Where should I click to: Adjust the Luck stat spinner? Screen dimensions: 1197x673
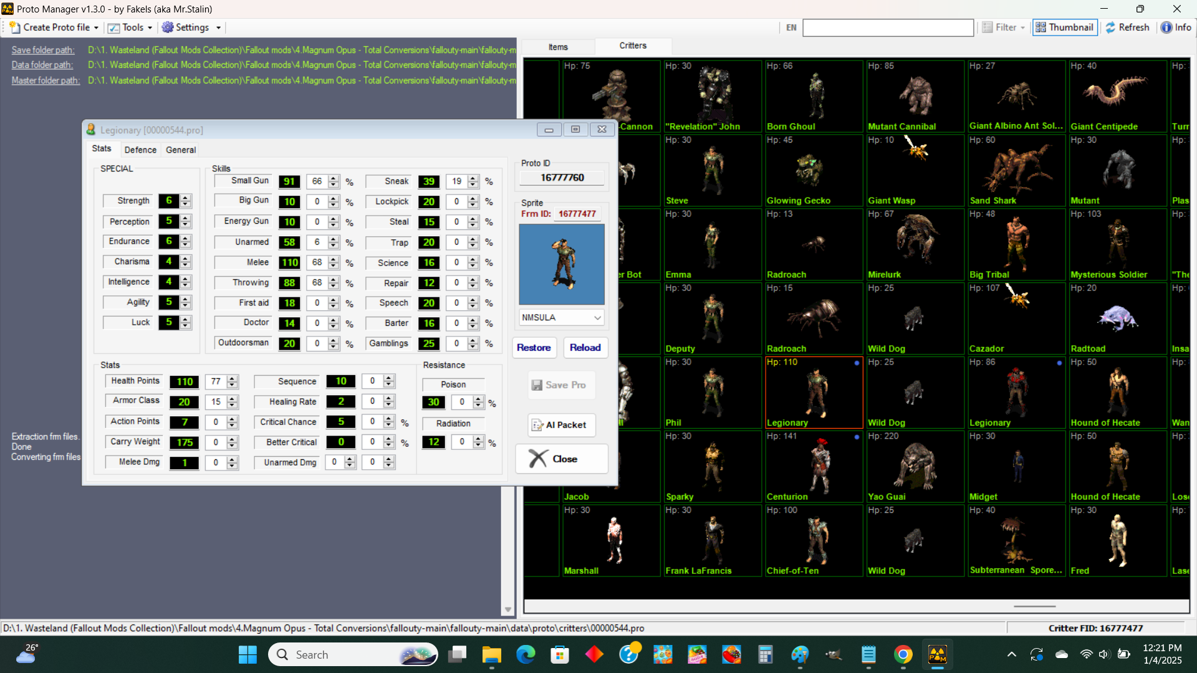click(x=185, y=322)
